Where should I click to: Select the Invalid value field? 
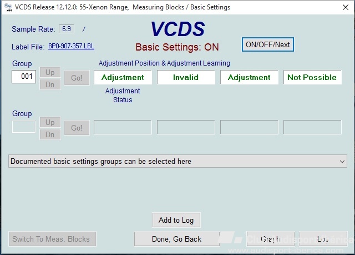tap(186, 77)
